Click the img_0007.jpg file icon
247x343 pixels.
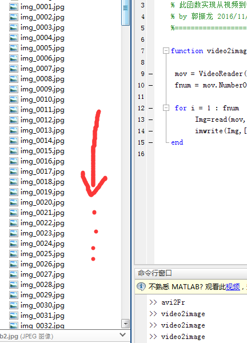pyautogui.click(x=14, y=69)
